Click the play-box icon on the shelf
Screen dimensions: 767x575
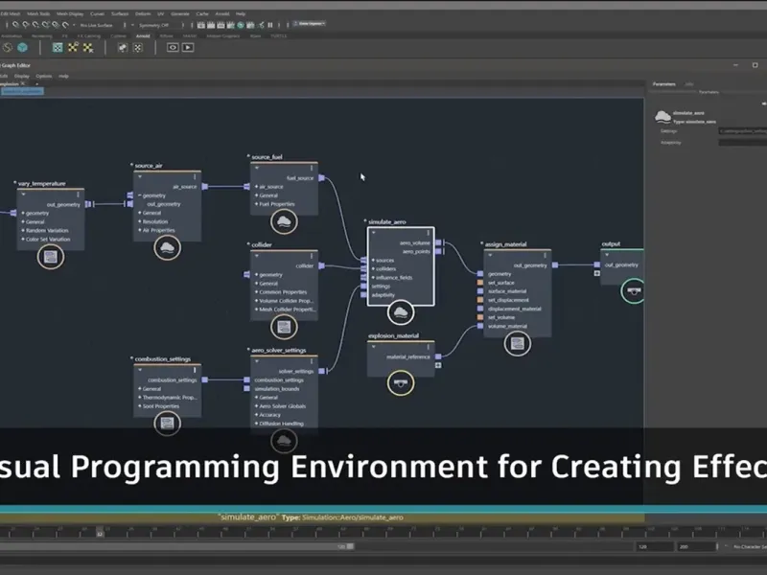(x=188, y=46)
